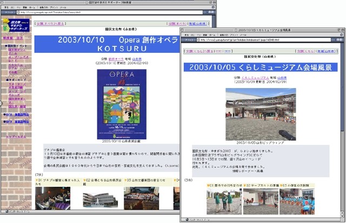Screen dimensions: 346x223
Task: Open the 創作オペラ category link
Action: point(116,59)
